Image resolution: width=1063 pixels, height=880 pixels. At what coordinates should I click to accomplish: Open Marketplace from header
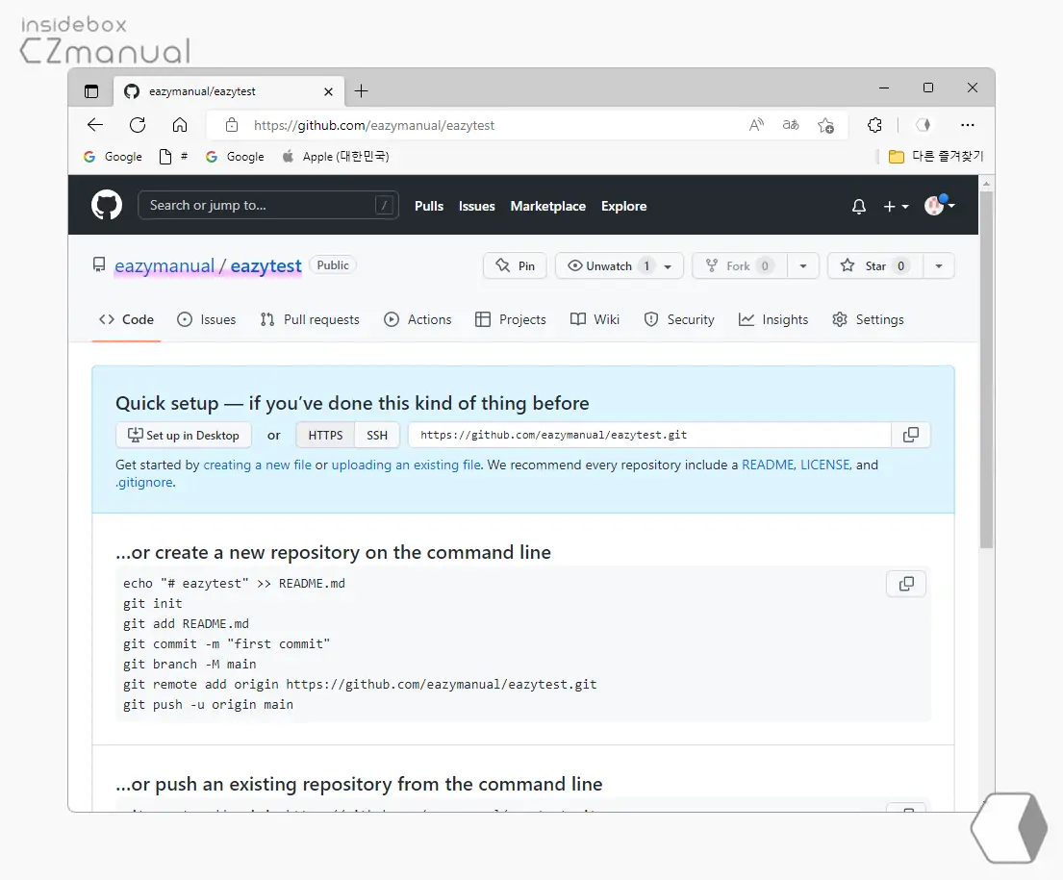(547, 206)
